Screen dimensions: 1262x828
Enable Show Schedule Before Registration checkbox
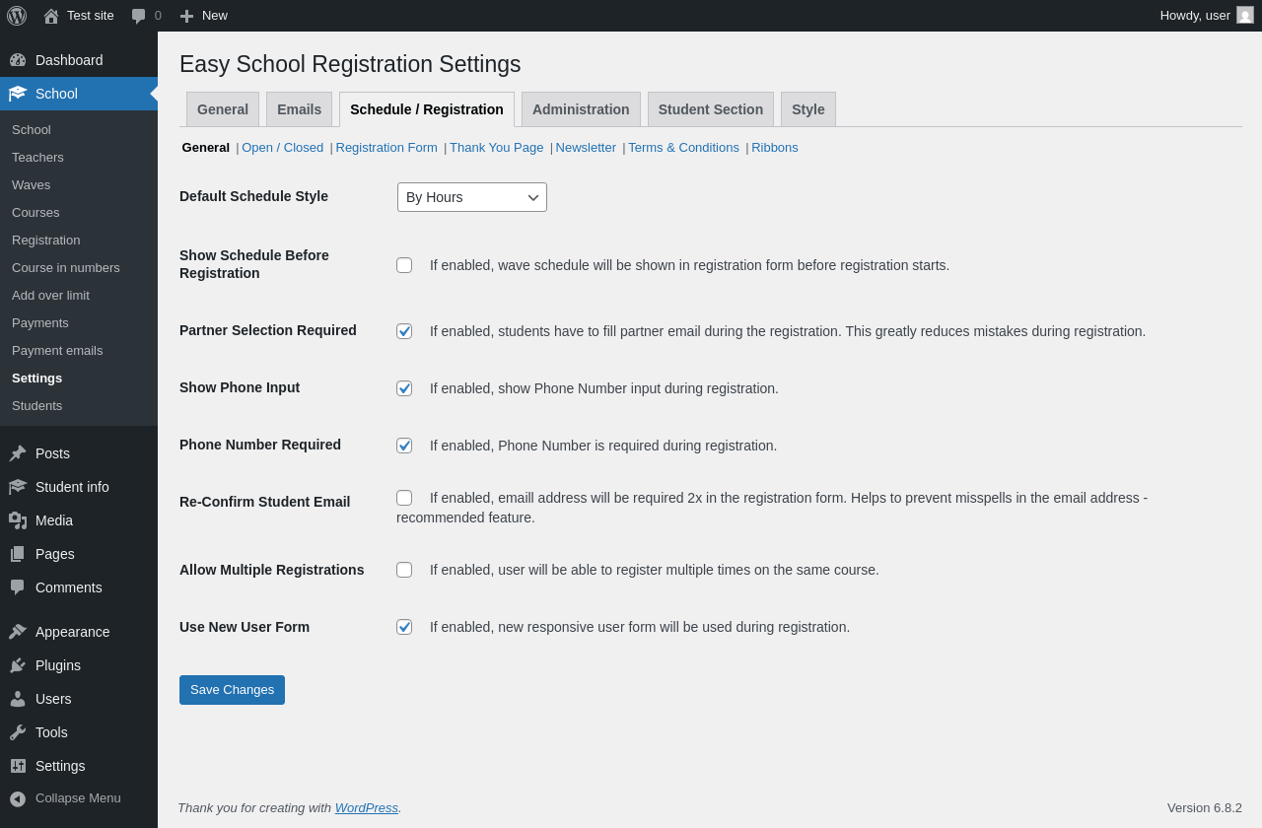404,265
